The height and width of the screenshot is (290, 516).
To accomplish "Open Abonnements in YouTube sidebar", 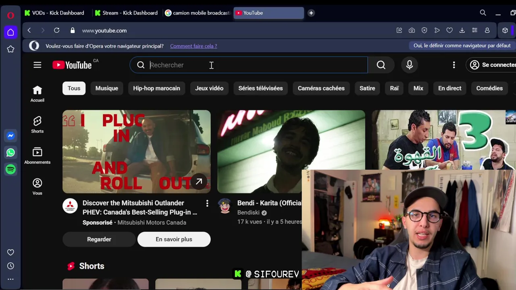I will (37, 156).
